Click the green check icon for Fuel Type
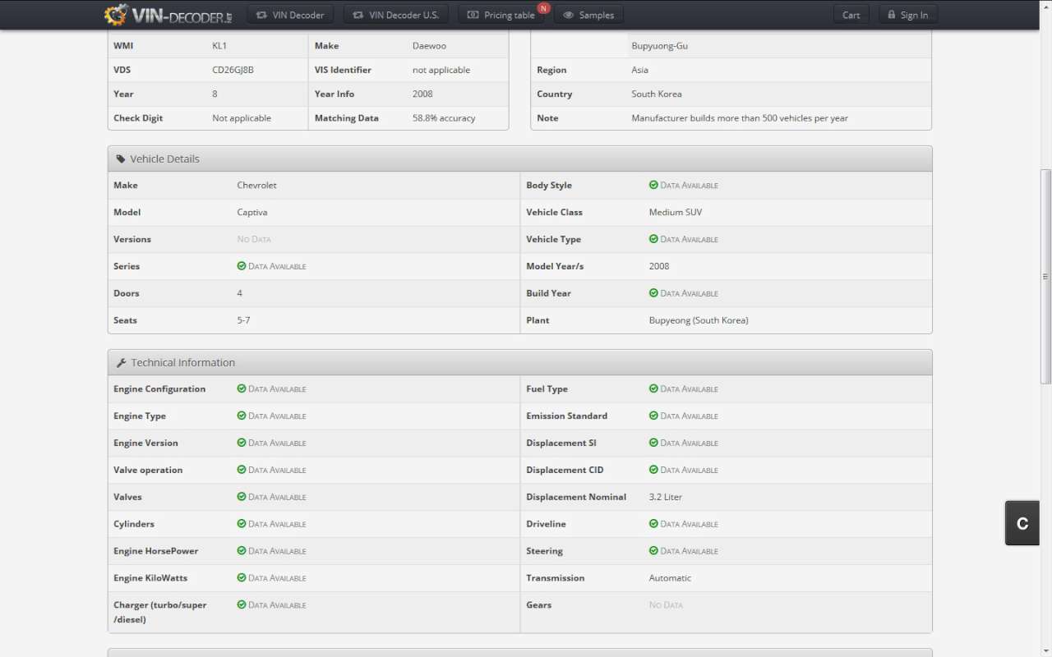 pyautogui.click(x=653, y=389)
